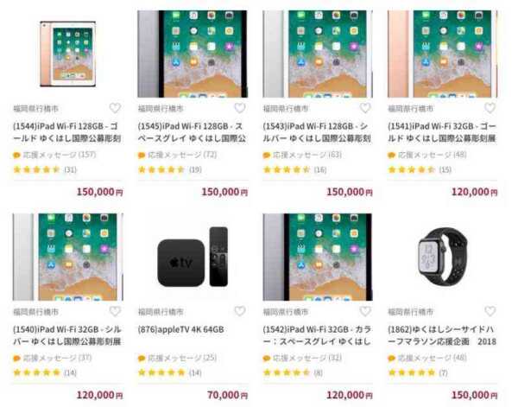Open the small gold iPad thumbnail
Image resolution: width=518 pixels, height=407 pixels.
[x=68, y=54]
